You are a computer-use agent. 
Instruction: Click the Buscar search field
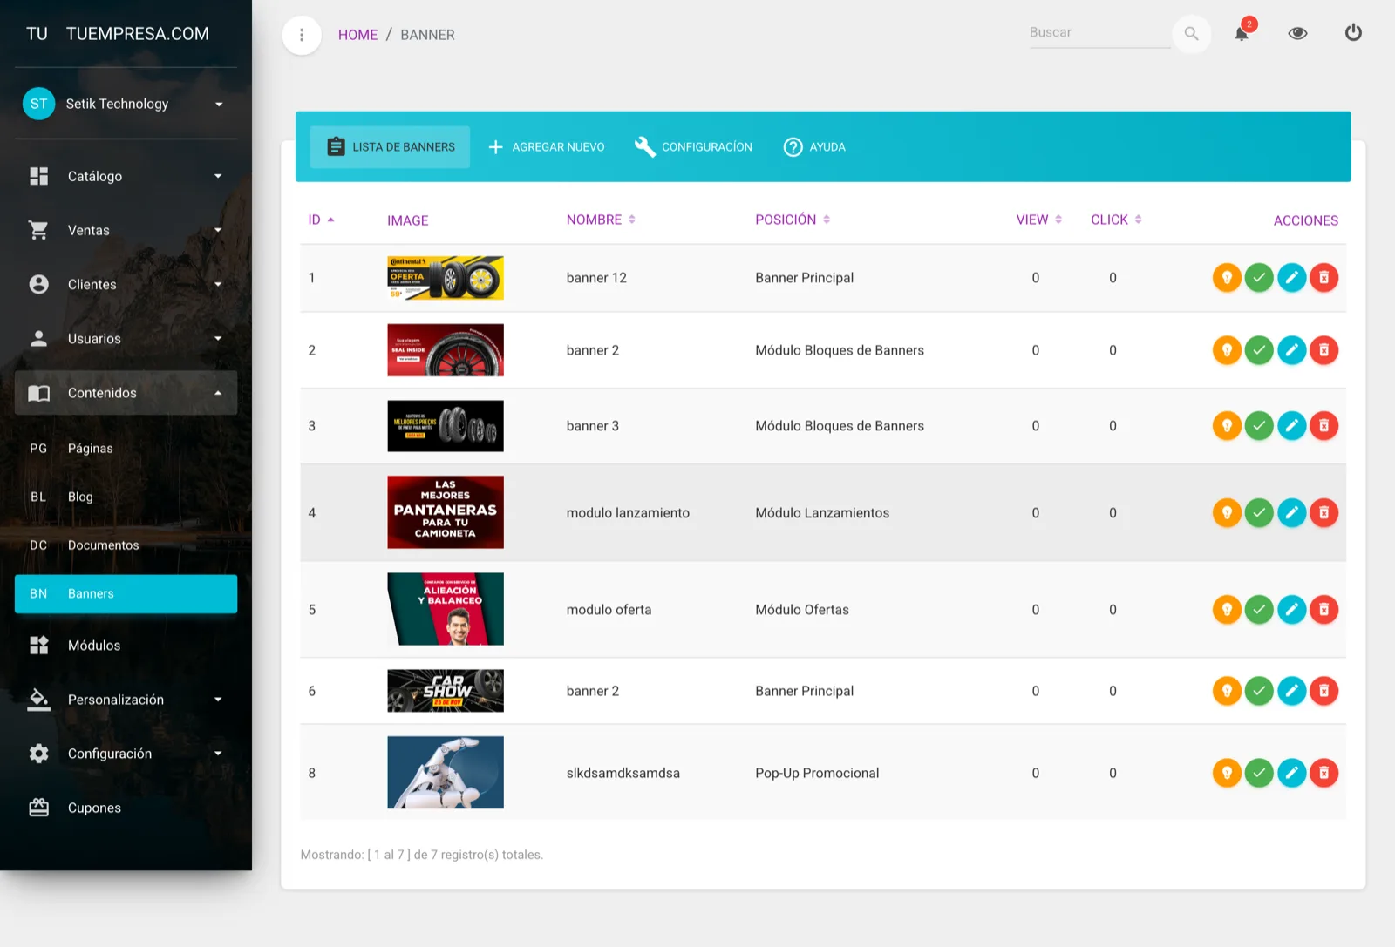tap(1099, 33)
